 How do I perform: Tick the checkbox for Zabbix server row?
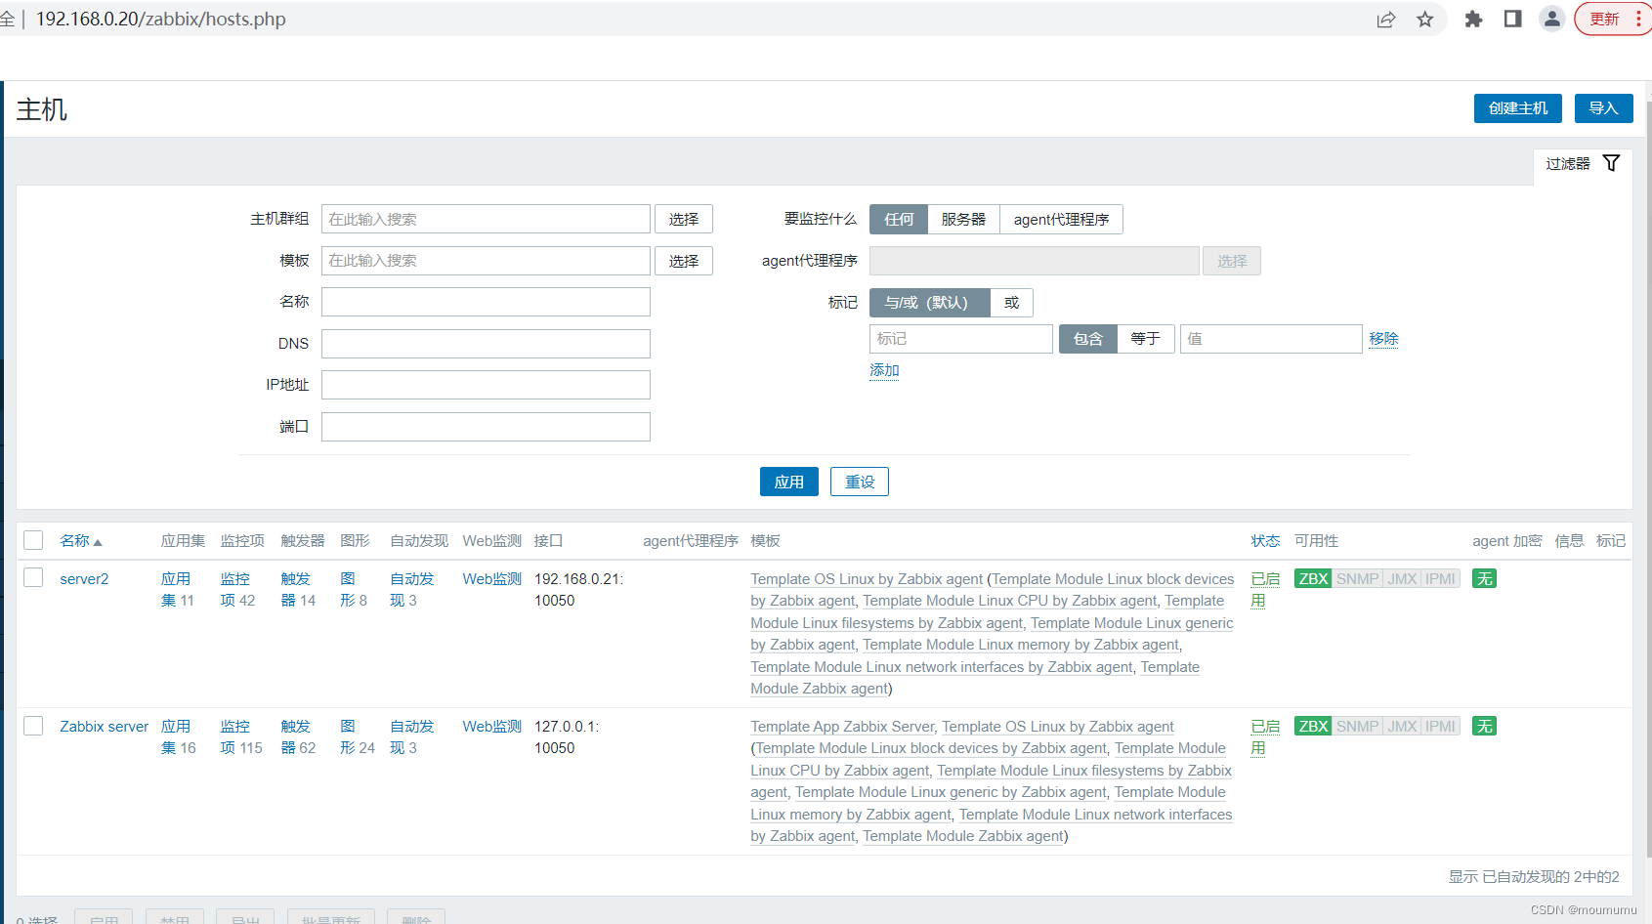click(33, 725)
